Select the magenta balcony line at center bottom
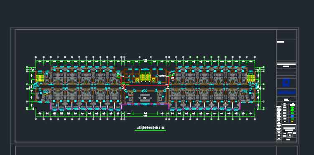Viewport: 314px width, 155px height. (x=145, y=104)
